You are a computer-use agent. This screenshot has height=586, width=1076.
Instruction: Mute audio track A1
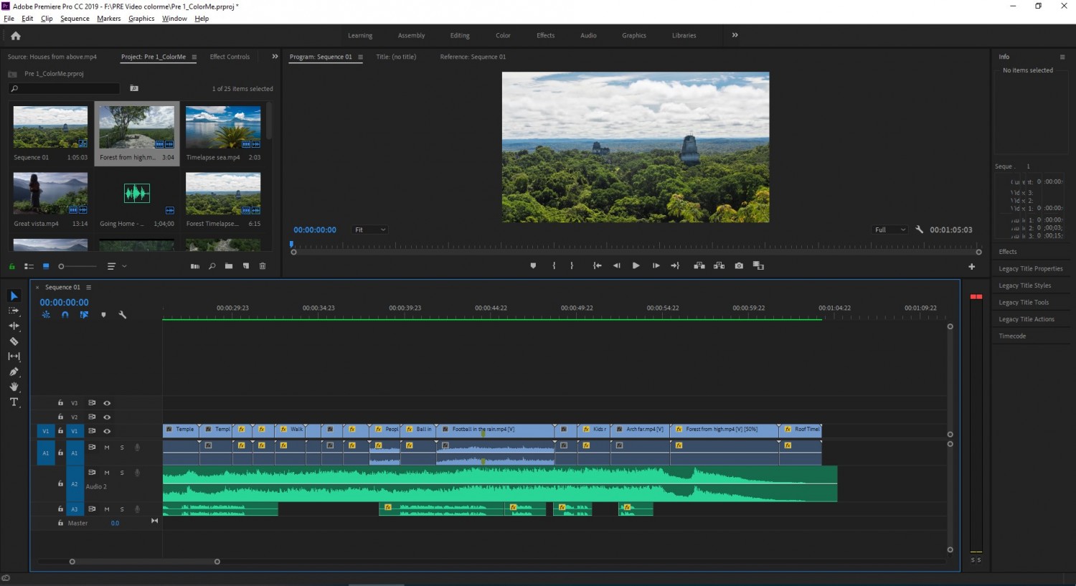[x=107, y=448]
